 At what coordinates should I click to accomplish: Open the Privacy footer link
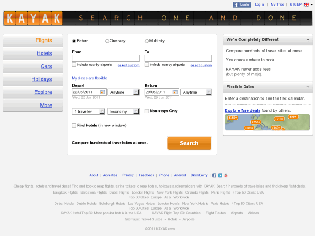(128, 175)
